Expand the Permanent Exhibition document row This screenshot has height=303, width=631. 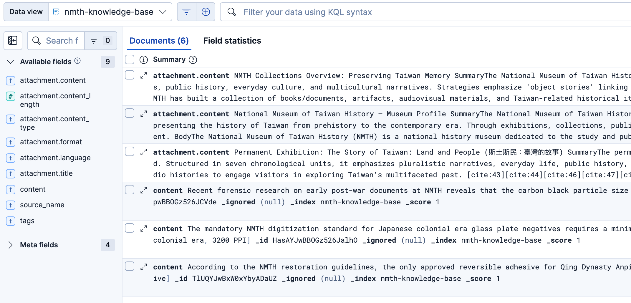[x=144, y=152]
